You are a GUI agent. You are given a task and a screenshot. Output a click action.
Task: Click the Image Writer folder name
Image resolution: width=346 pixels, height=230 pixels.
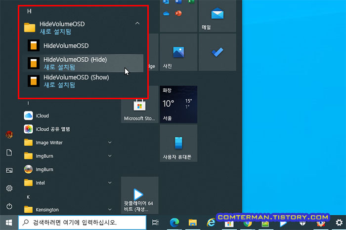49,143
